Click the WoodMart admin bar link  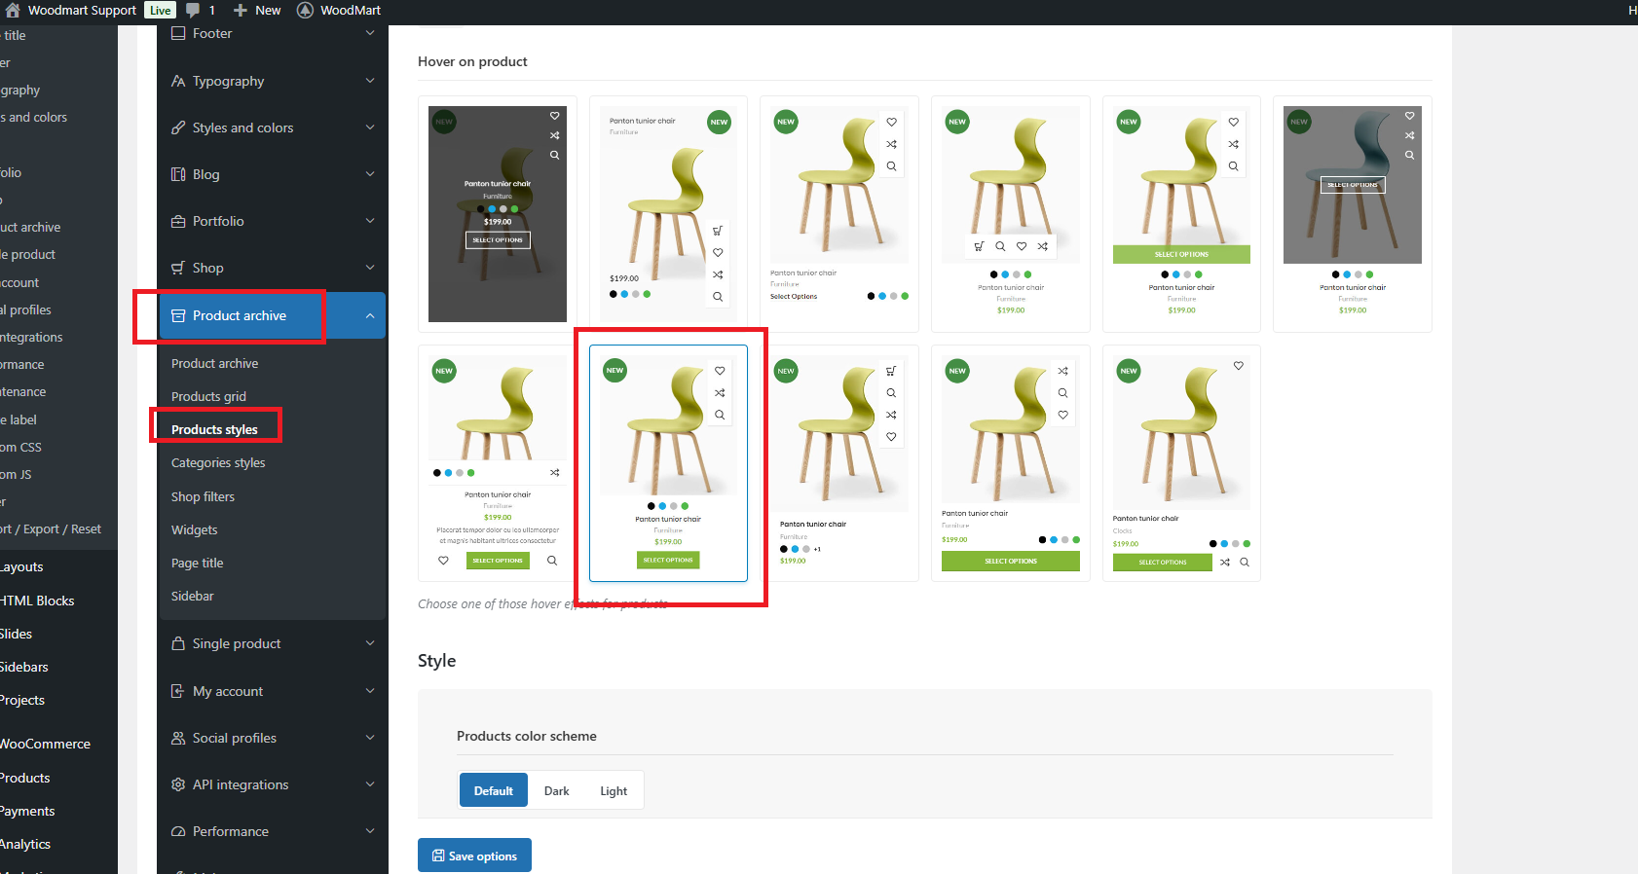click(x=351, y=10)
